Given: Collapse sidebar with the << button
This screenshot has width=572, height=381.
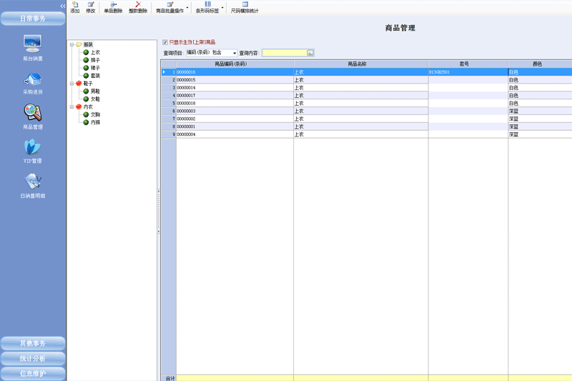Looking at the screenshot, I should 62,6.
